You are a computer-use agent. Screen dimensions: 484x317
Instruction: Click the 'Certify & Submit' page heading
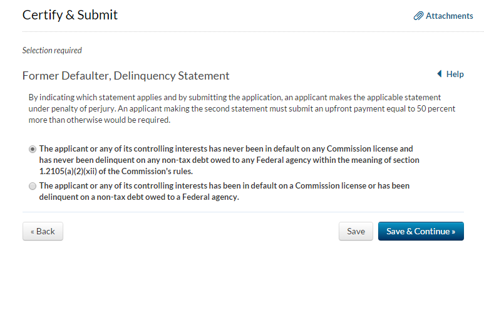(70, 15)
